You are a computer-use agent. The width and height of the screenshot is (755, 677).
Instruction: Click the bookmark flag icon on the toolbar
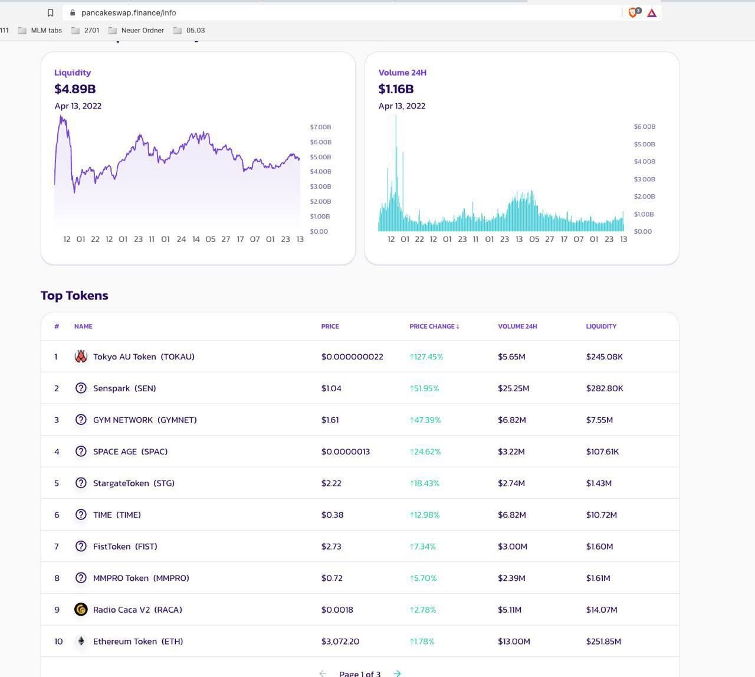50,12
